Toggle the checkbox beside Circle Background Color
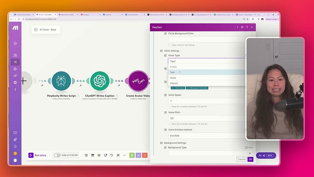The width and height of the screenshot is (314, 177). 166,34
